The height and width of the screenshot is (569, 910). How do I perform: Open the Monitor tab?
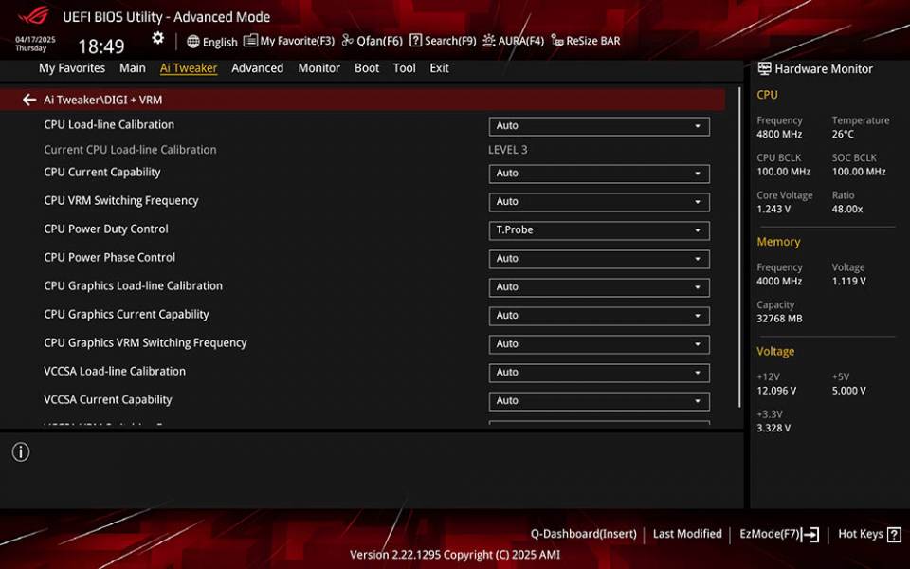(x=318, y=68)
